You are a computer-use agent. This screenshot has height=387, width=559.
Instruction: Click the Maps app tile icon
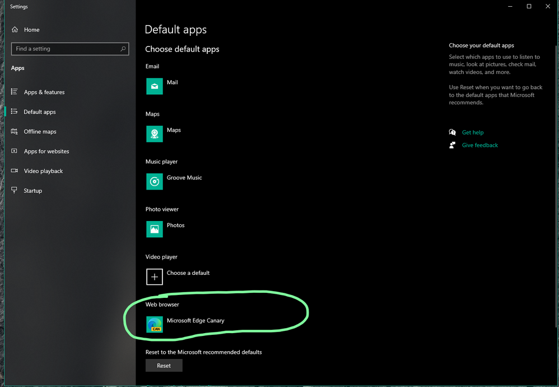[x=155, y=134]
